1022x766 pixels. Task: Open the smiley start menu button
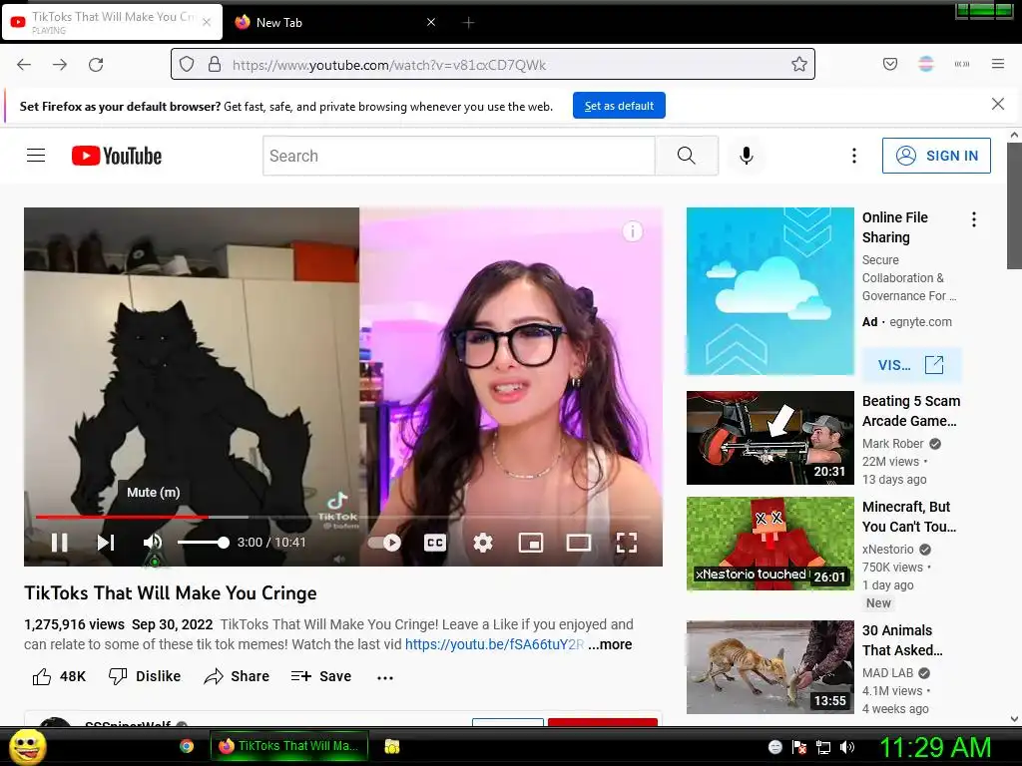[27, 746]
